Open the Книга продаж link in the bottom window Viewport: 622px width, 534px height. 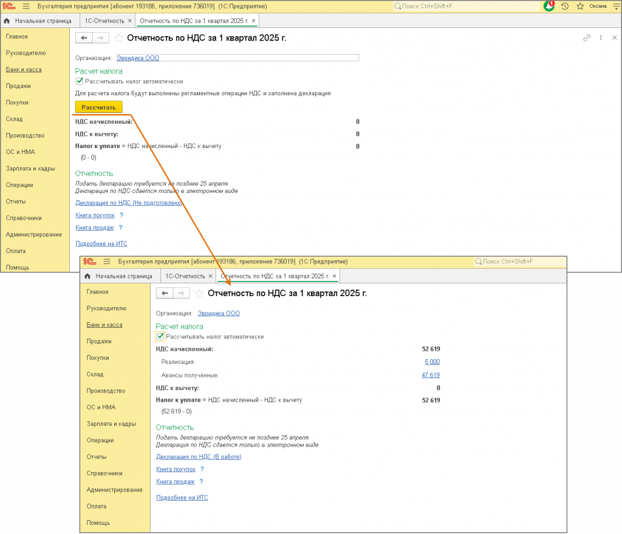[x=176, y=481]
